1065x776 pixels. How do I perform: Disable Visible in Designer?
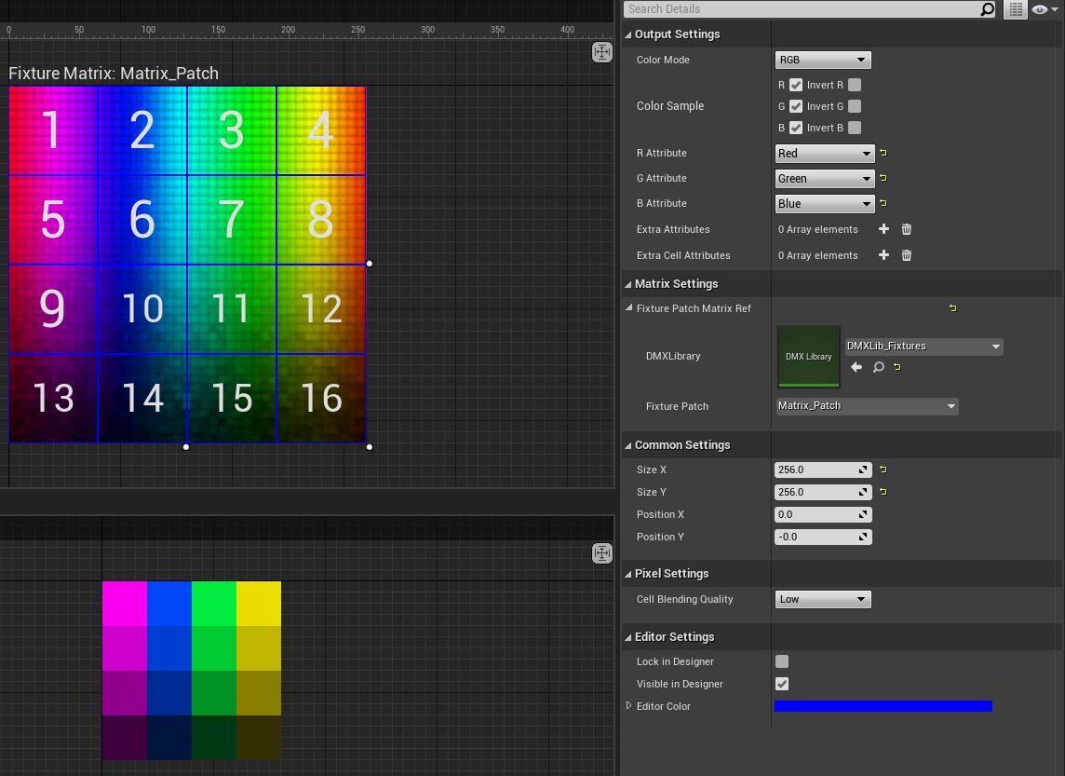tap(782, 684)
